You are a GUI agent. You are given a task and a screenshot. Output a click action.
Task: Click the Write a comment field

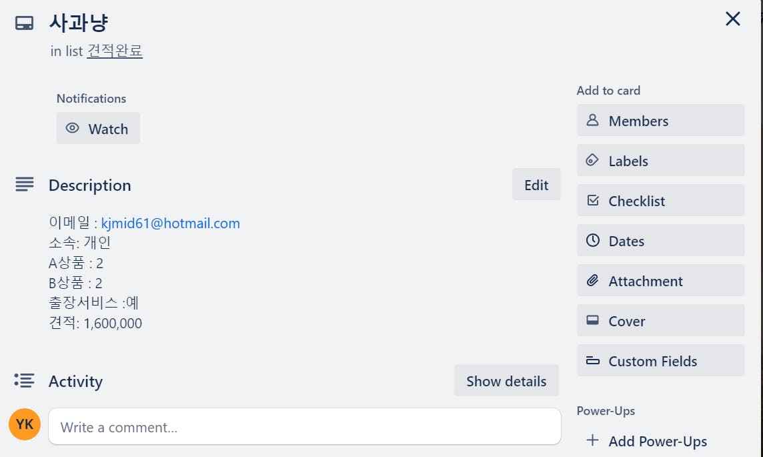pos(304,427)
